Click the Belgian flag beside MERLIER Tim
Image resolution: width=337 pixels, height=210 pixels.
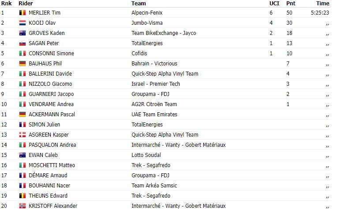pos(22,13)
